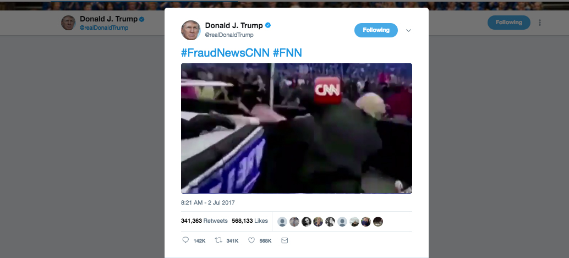
Task: Click the small avatar in page header
Action: [68, 23]
